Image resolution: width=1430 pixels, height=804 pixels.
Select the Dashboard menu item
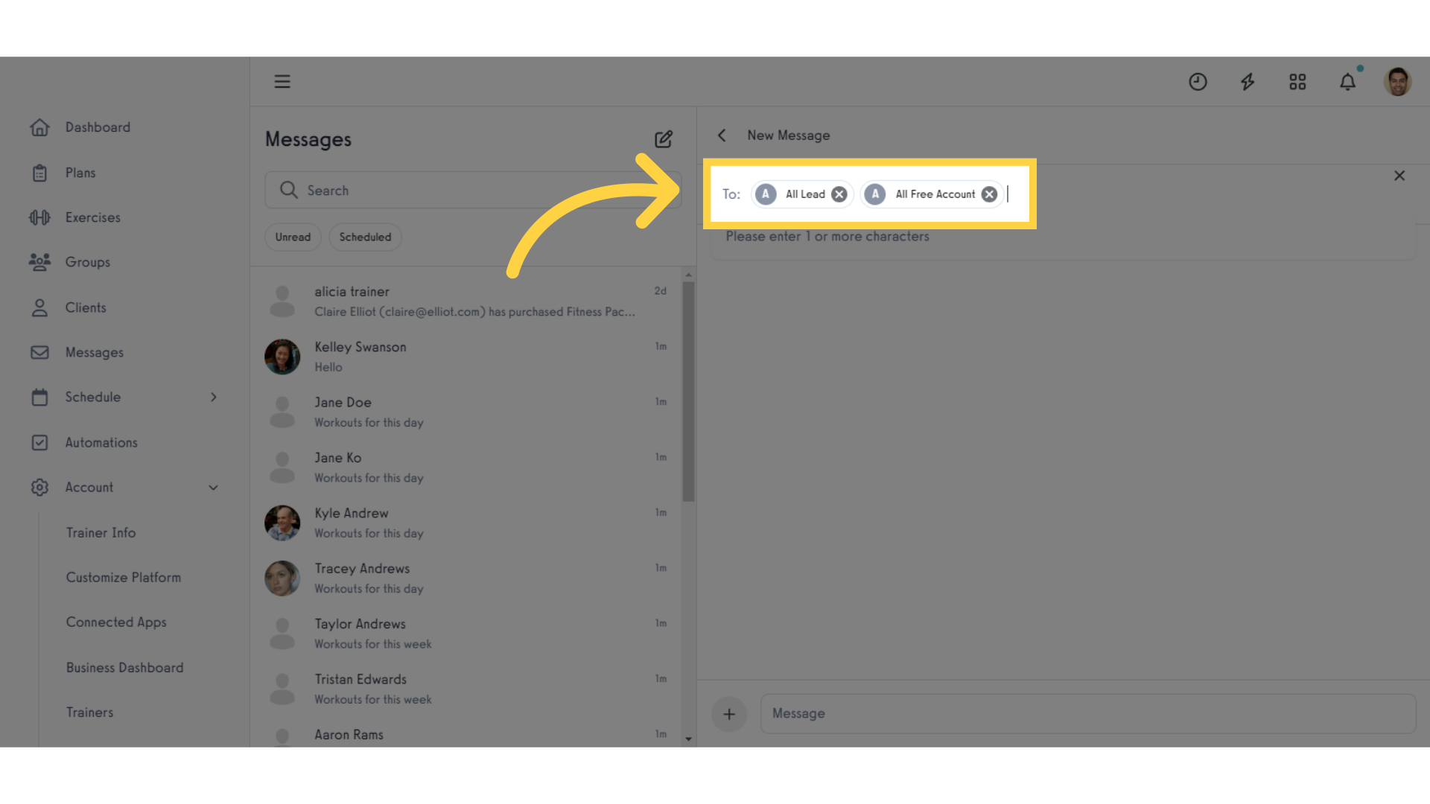98,126
